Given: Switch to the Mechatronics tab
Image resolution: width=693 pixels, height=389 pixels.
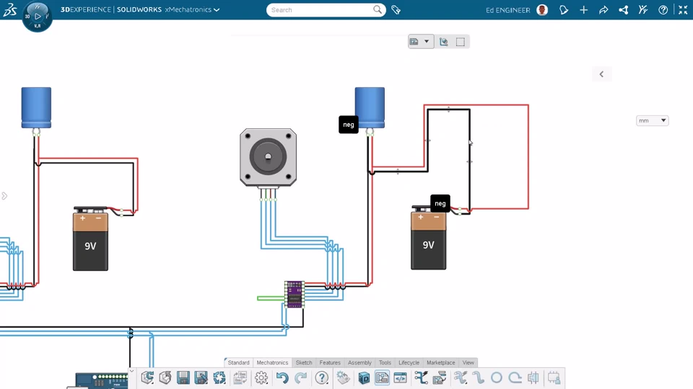Looking at the screenshot, I should pos(272,362).
